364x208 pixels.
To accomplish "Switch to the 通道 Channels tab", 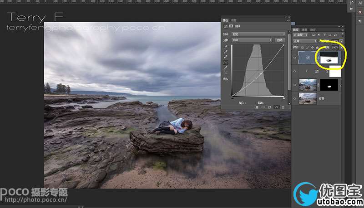I will [304, 30].
